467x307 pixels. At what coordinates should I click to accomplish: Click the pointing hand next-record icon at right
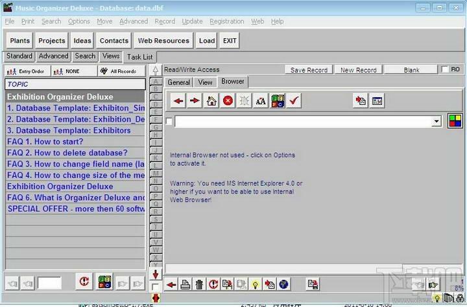pyautogui.click(x=433, y=285)
